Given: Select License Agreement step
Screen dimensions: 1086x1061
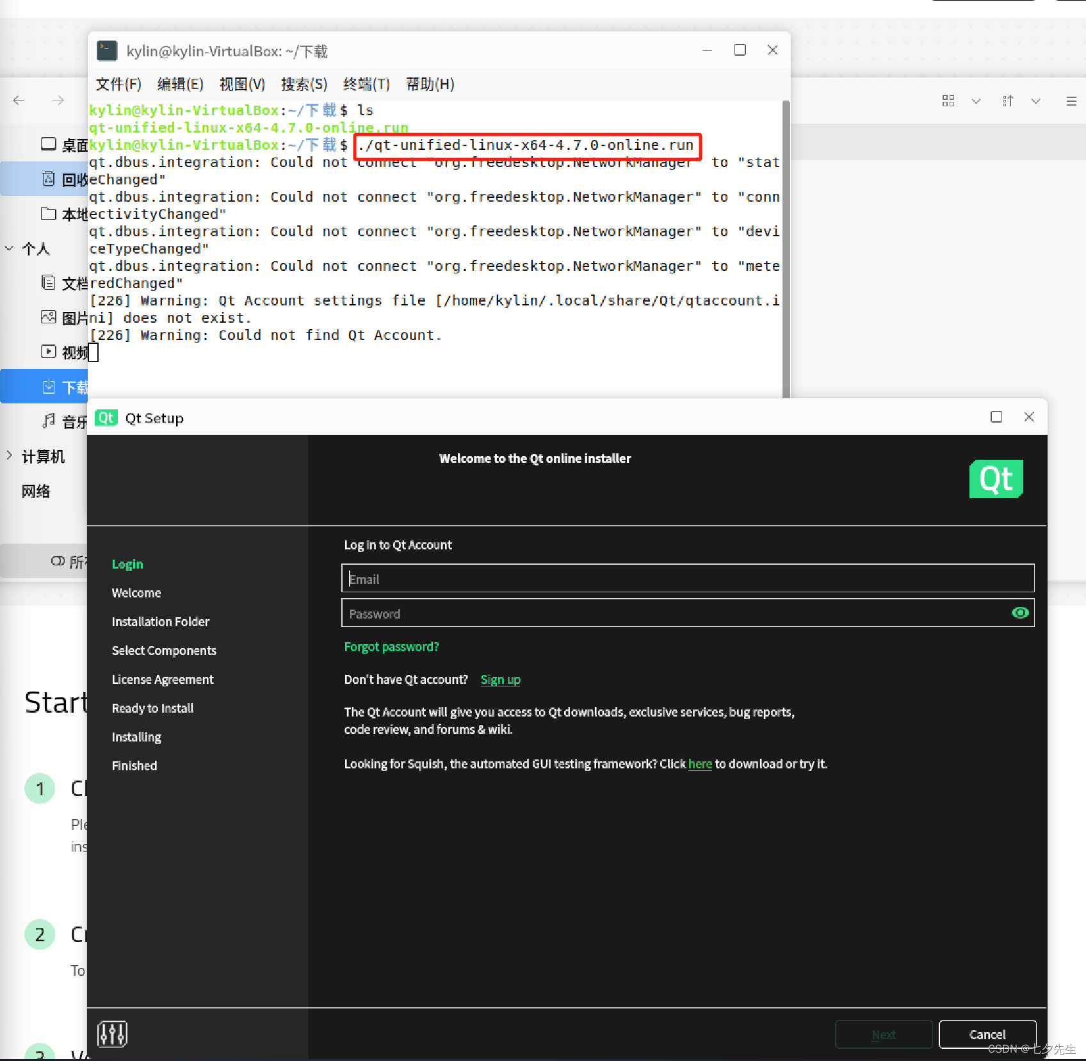Looking at the screenshot, I should tap(163, 679).
